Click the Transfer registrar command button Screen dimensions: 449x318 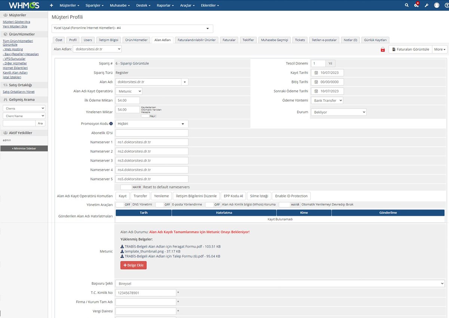[x=140, y=196]
